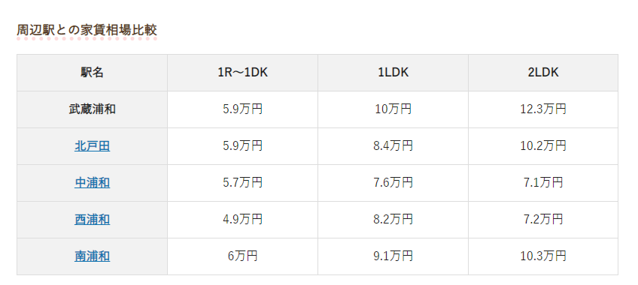Click 北戸田 2LDK cell showing 10.2万円
The width and height of the screenshot is (638, 285).
[543, 146]
